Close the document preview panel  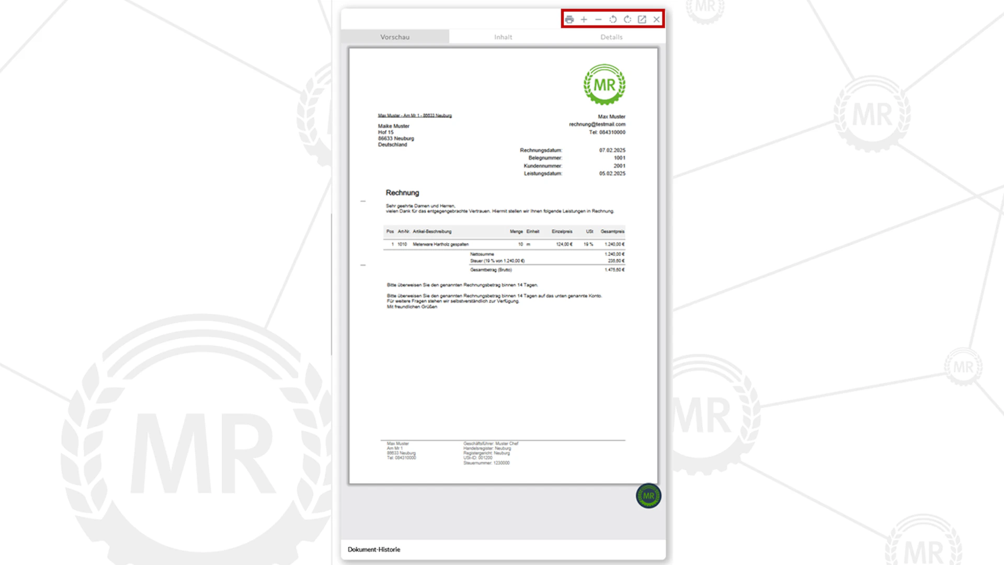pos(657,19)
